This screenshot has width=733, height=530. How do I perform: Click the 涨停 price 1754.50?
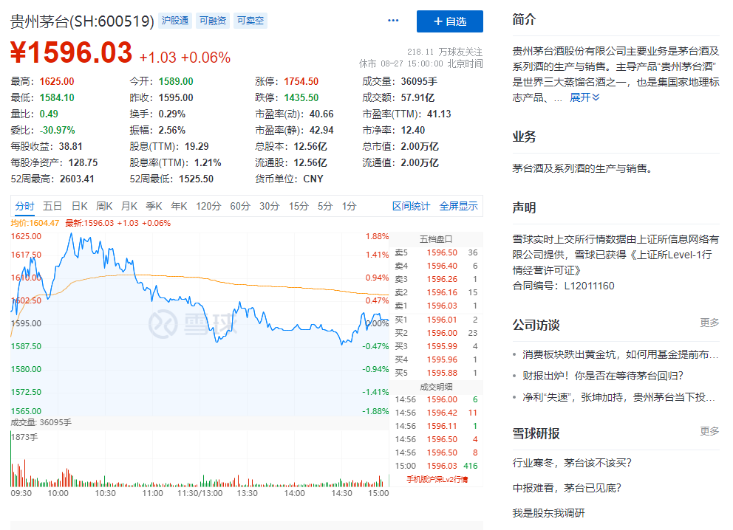tap(301, 81)
